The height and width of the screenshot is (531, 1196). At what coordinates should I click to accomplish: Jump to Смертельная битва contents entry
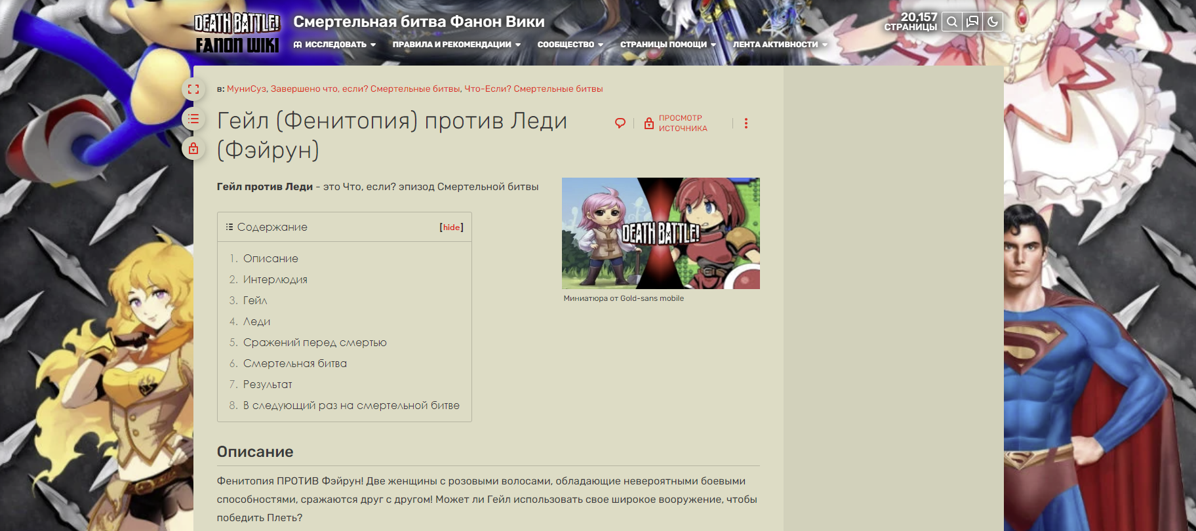[294, 363]
